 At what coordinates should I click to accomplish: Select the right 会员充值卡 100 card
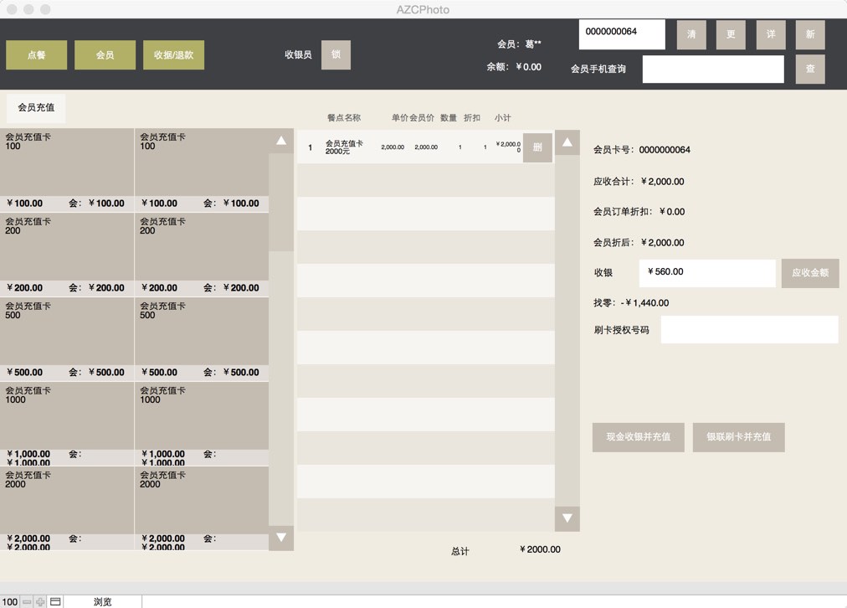[202, 170]
